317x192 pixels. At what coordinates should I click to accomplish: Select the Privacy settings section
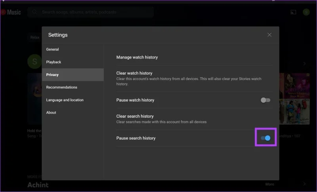pyautogui.click(x=73, y=75)
